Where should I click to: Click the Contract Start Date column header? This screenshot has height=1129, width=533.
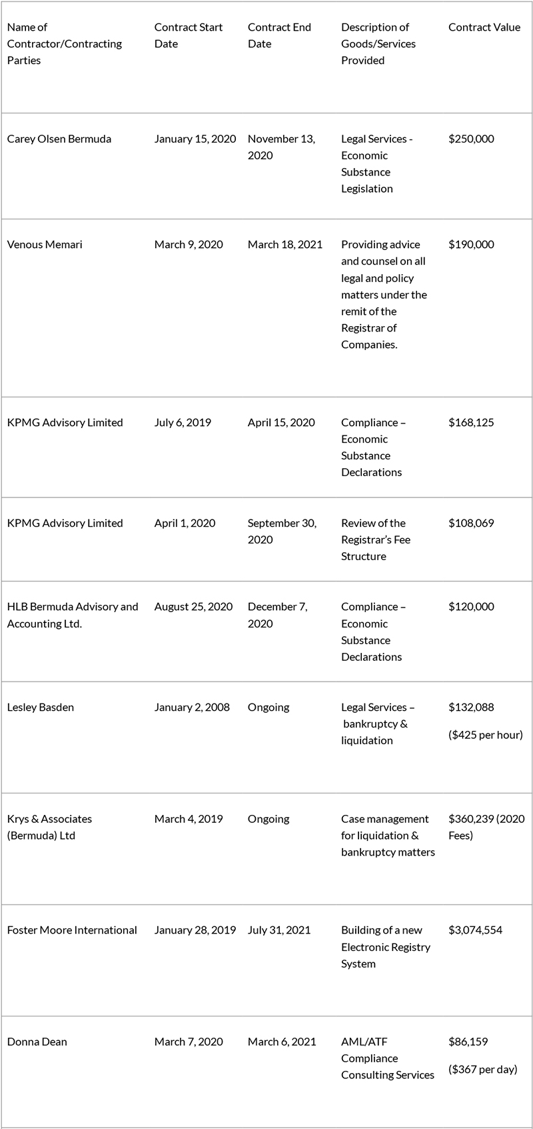(188, 35)
